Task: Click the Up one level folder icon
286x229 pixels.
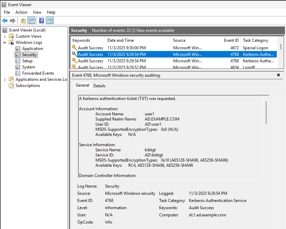Action: (x=23, y=21)
